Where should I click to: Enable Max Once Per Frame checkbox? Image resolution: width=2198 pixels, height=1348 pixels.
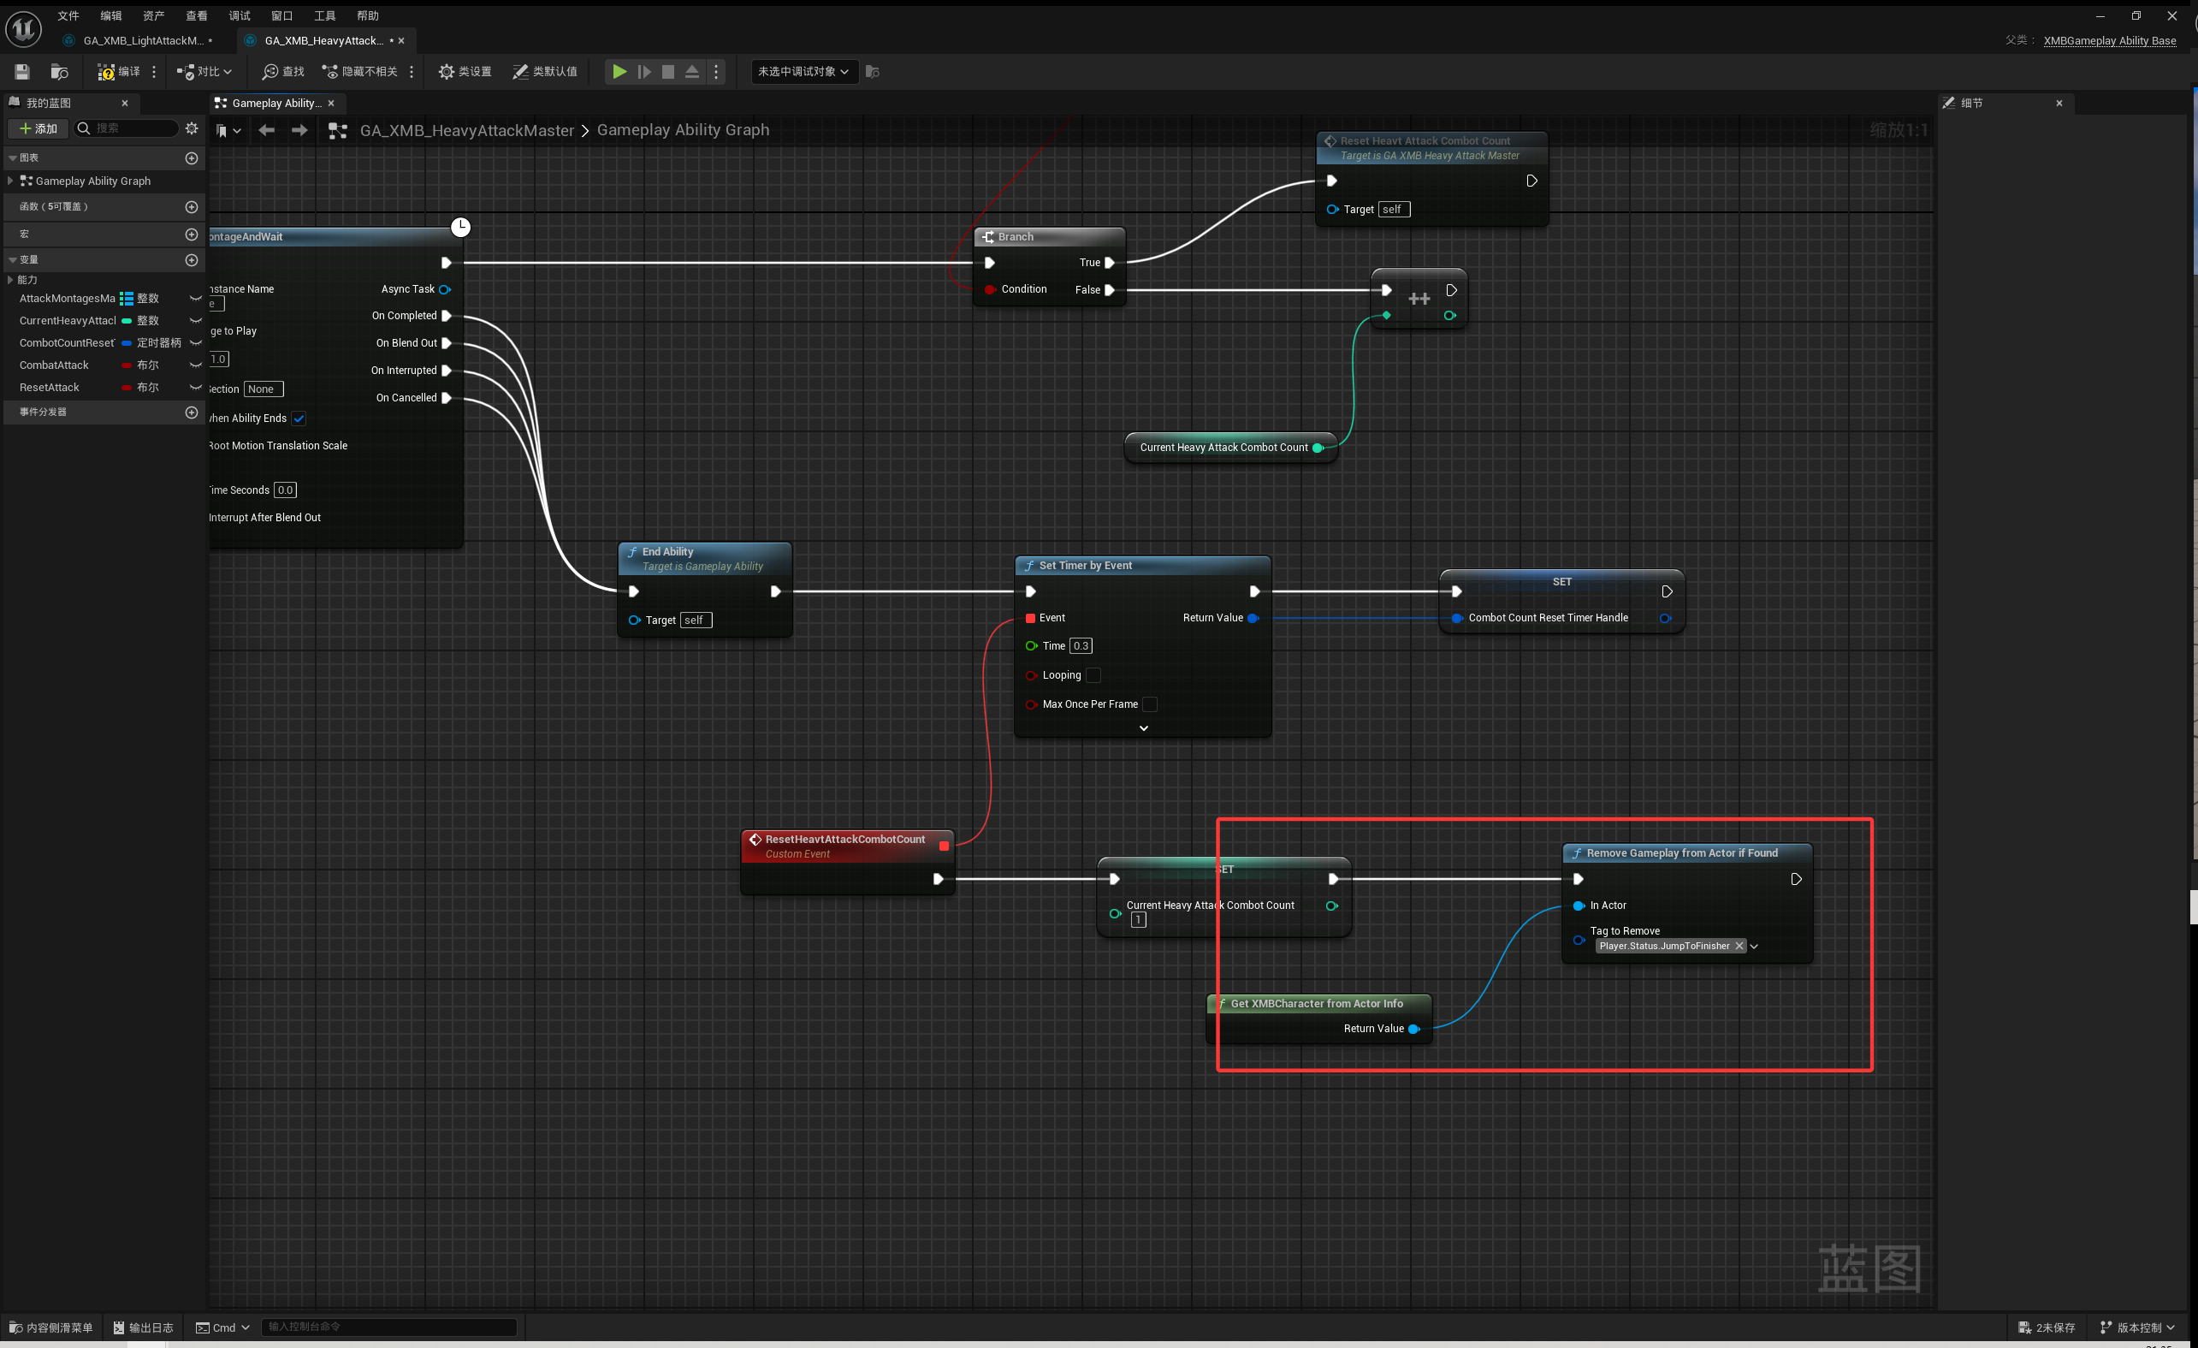click(1150, 704)
